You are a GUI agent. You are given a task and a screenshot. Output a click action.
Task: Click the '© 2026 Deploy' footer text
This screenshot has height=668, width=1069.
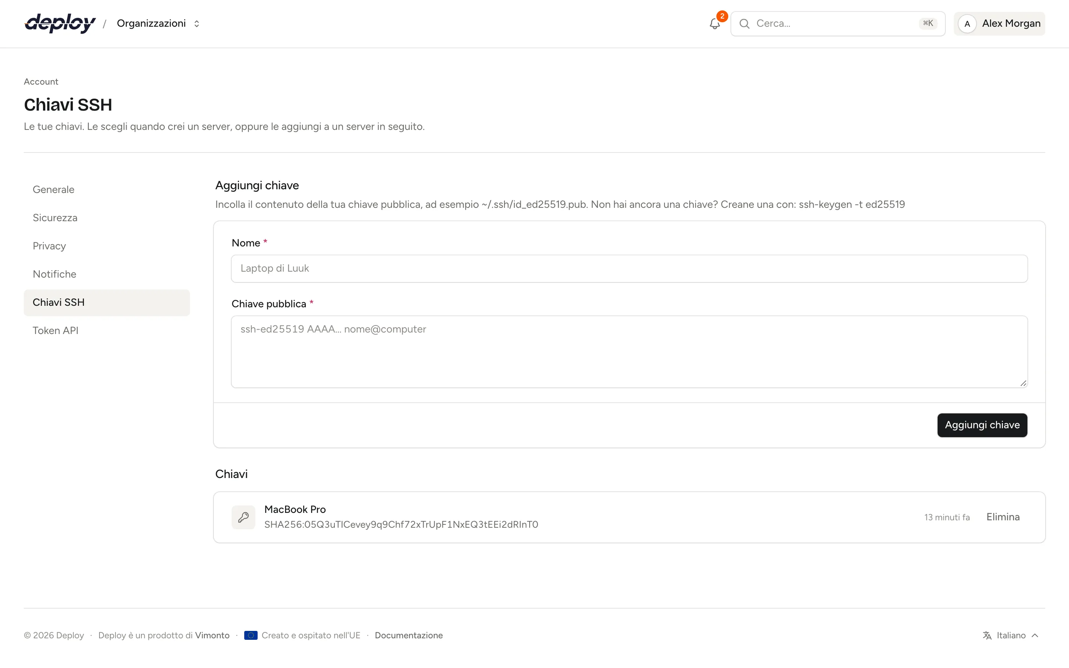point(54,635)
